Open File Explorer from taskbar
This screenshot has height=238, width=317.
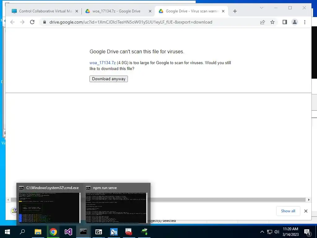[38, 232]
